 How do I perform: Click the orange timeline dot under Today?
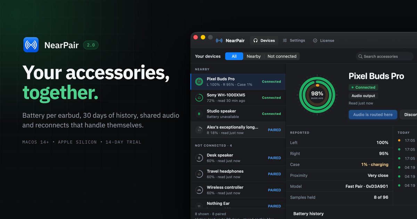[399, 140]
